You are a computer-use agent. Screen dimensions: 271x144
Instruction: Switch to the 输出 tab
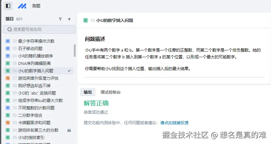(x=88, y=92)
